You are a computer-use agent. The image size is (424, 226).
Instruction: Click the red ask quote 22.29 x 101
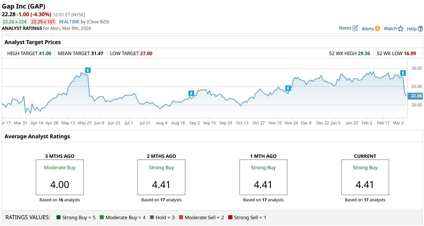(43, 22)
